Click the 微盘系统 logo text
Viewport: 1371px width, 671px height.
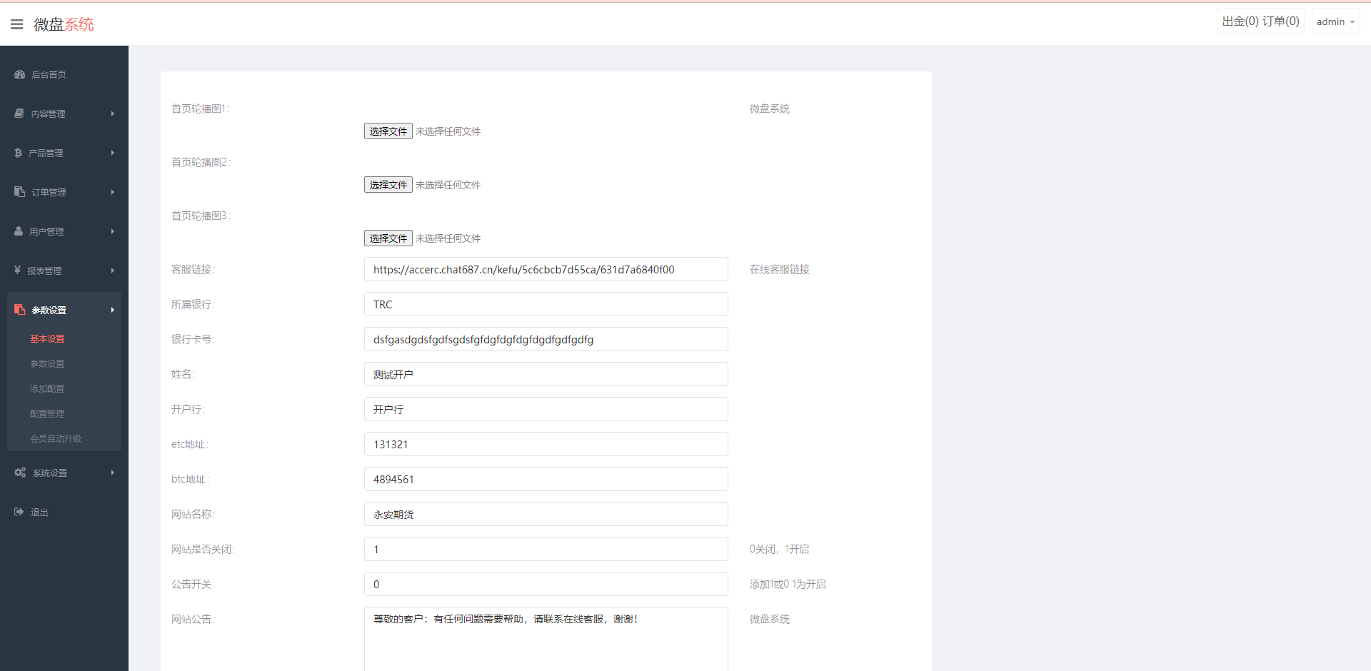click(63, 24)
